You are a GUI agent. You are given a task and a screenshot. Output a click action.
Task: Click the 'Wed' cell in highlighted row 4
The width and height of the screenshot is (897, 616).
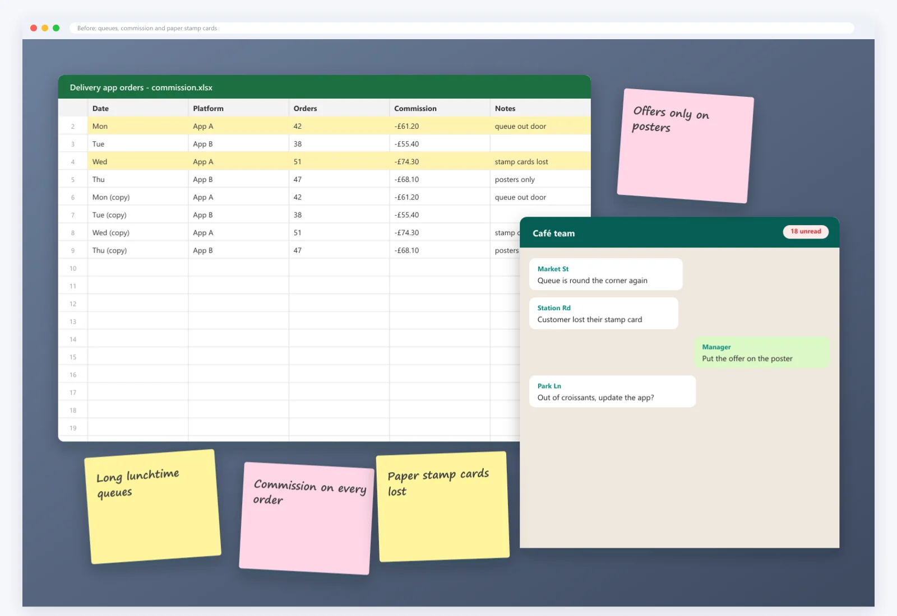[138, 161]
